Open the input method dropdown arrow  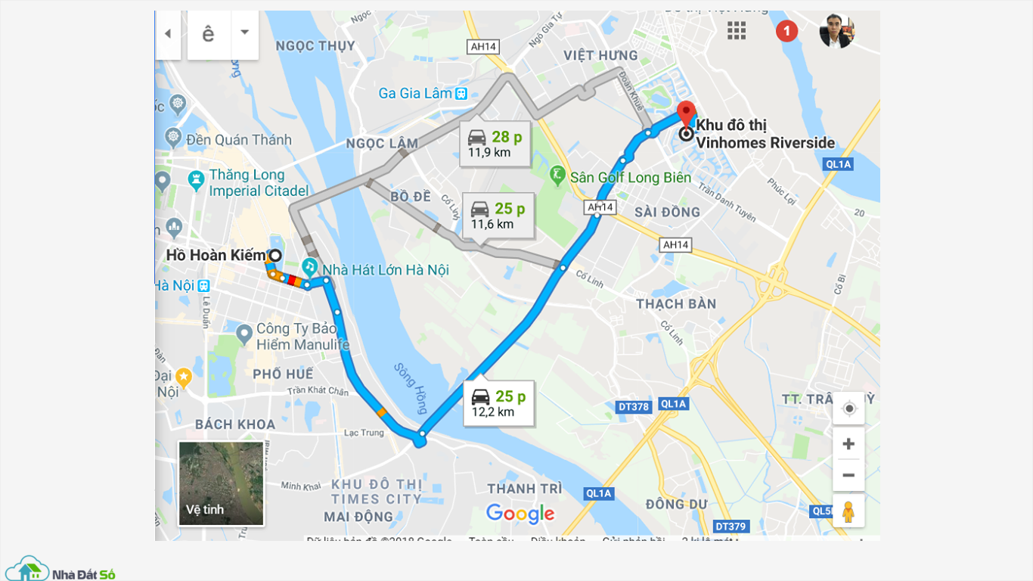(244, 33)
